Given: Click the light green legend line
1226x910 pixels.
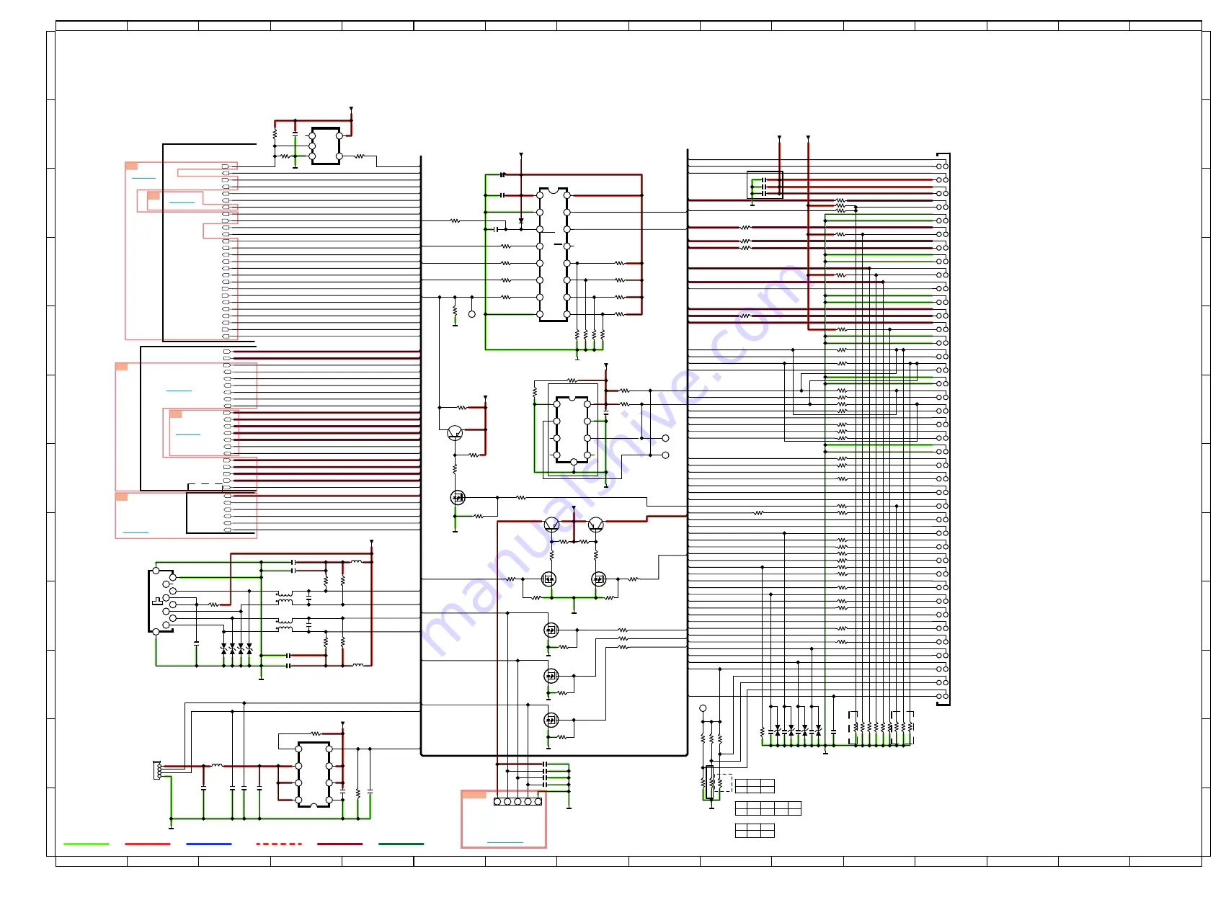Looking at the screenshot, I should 86,844.
